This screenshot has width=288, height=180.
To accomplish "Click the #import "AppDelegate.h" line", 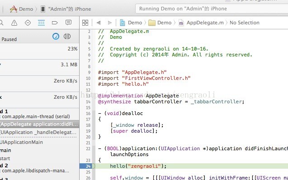I will coord(132,72).
